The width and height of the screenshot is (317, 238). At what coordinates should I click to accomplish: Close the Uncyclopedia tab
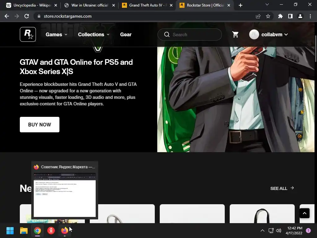(x=56, y=5)
